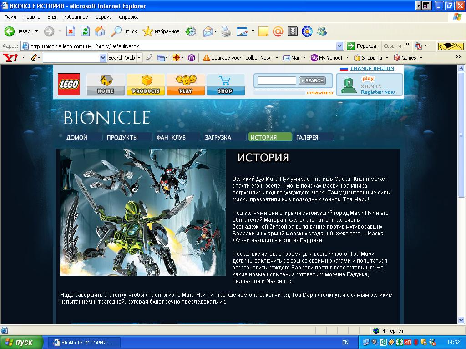Open the My Yahoo! dropdown arrow
The image size is (466, 349).
pos(347,58)
